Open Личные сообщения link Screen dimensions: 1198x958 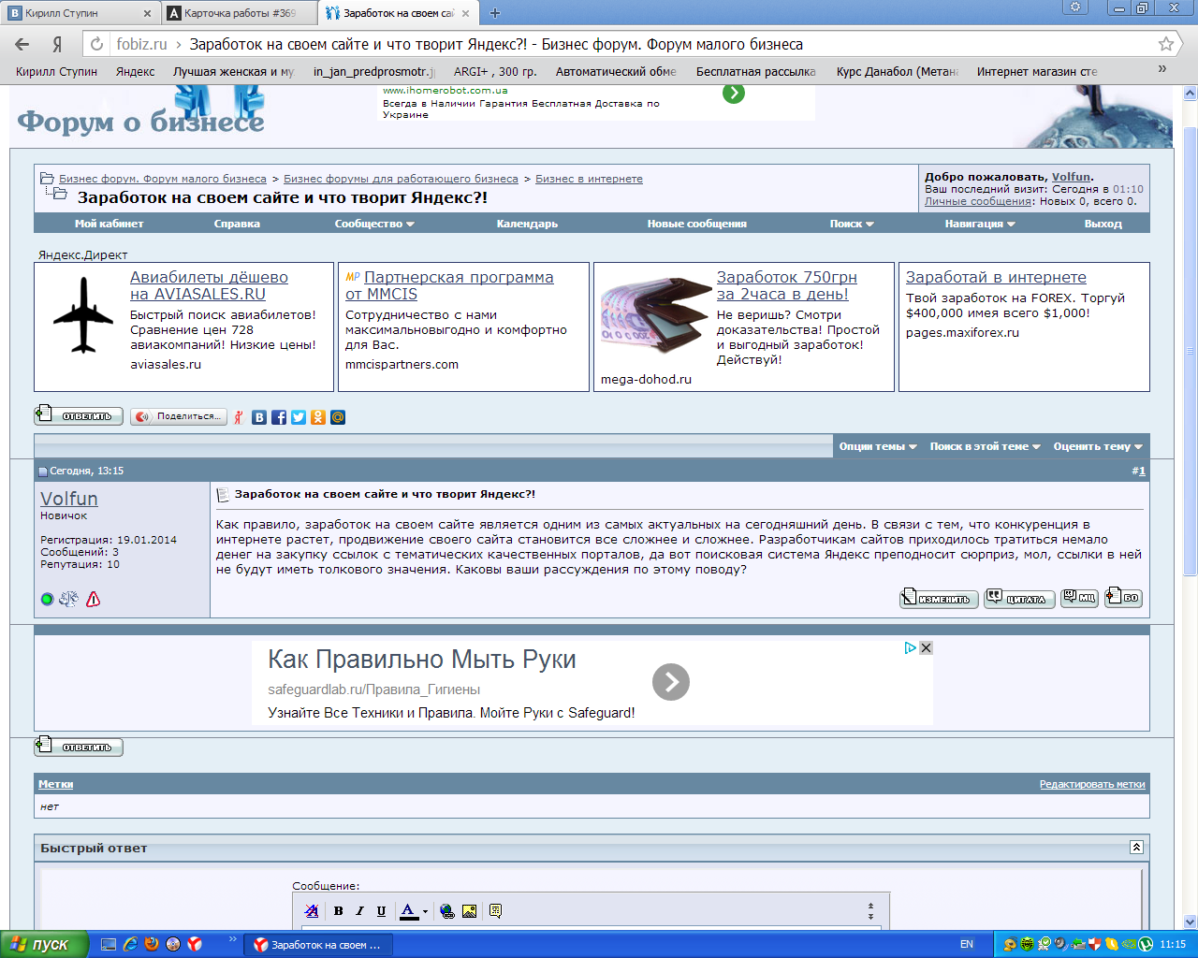(x=978, y=201)
